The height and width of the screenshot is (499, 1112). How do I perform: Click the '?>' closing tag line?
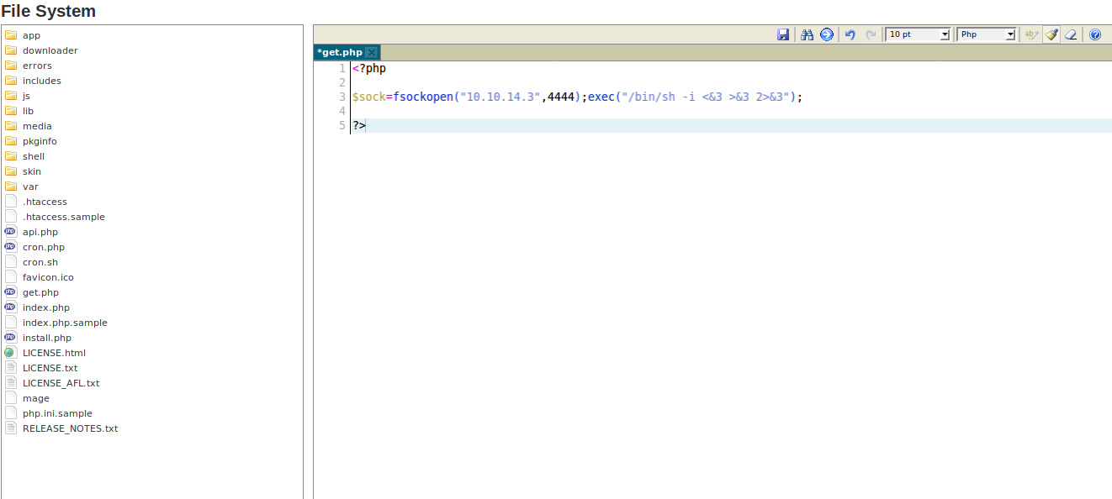pyautogui.click(x=359, y=125)
